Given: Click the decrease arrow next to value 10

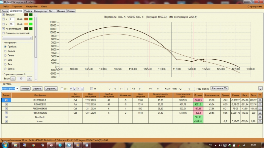Looking at the screenshot, I should (13, 79).
